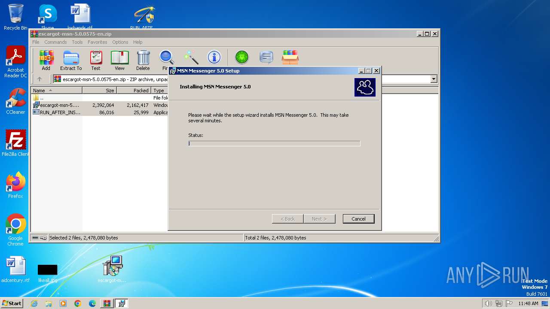Click the installation Status progress bar

point(274,143)
